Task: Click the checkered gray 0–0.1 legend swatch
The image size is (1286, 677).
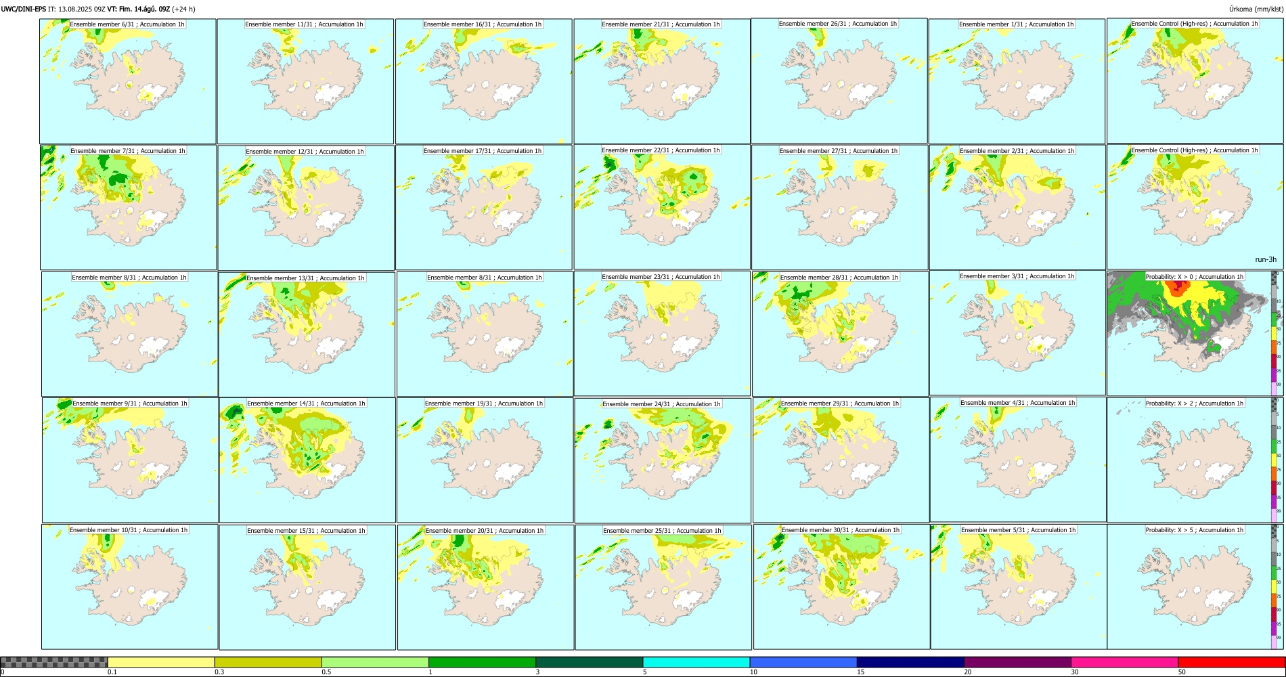Action: 54,662
